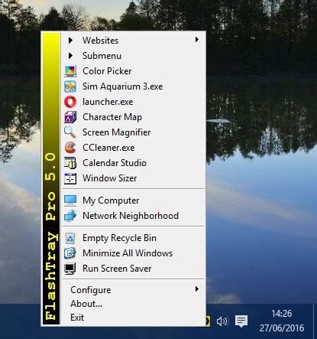317x339 pixels.
Task: Open the Action Center notification icon
Action: click(x=241, y=321)
